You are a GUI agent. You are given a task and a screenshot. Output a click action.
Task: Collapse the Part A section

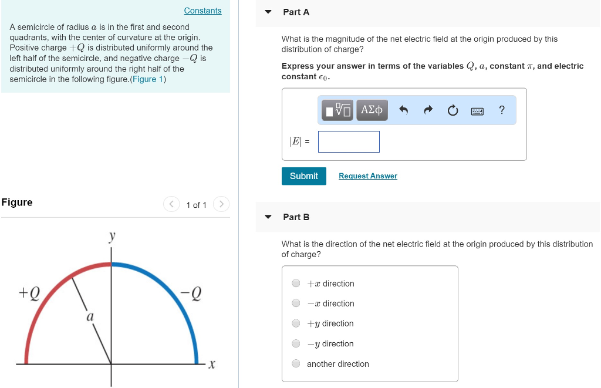pyautogui.click(x=268, y=12)
